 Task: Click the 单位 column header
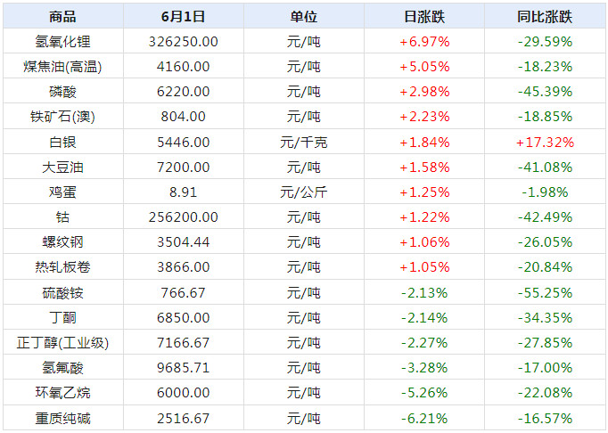303,16
